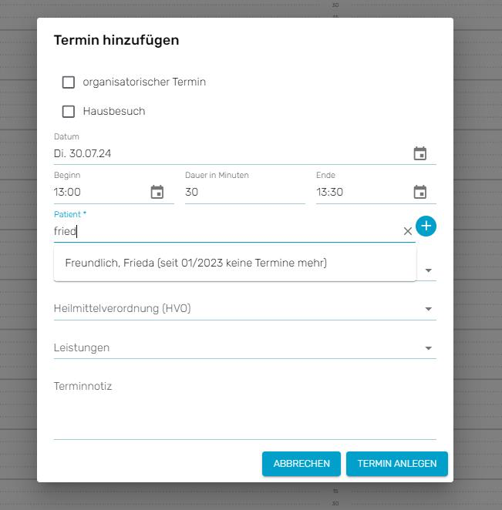The width and height of the screenshot is (502, 510).
Task: Click the Dauer in Minuten field
Action: click(244, 192)
